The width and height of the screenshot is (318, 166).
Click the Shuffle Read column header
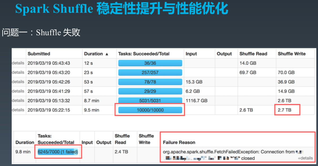(x=253, y=54)
